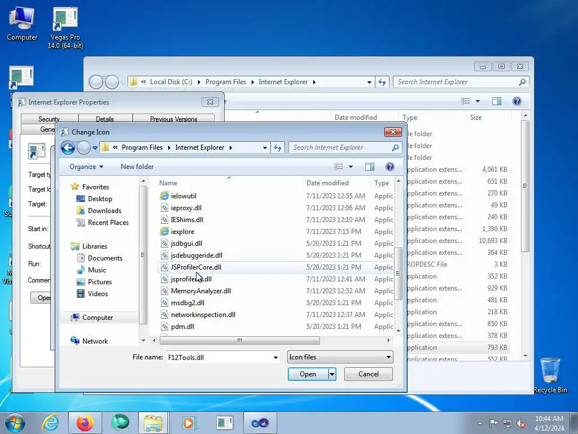Viewport: 578px width, 434px height.
Task: Open Downloads in navigation pane
Action: coord(104,210)
